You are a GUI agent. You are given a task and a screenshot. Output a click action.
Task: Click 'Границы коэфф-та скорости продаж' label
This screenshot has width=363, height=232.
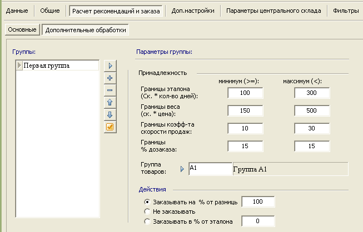(167, 128)
